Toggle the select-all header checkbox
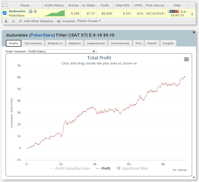 tap(5, 5)
